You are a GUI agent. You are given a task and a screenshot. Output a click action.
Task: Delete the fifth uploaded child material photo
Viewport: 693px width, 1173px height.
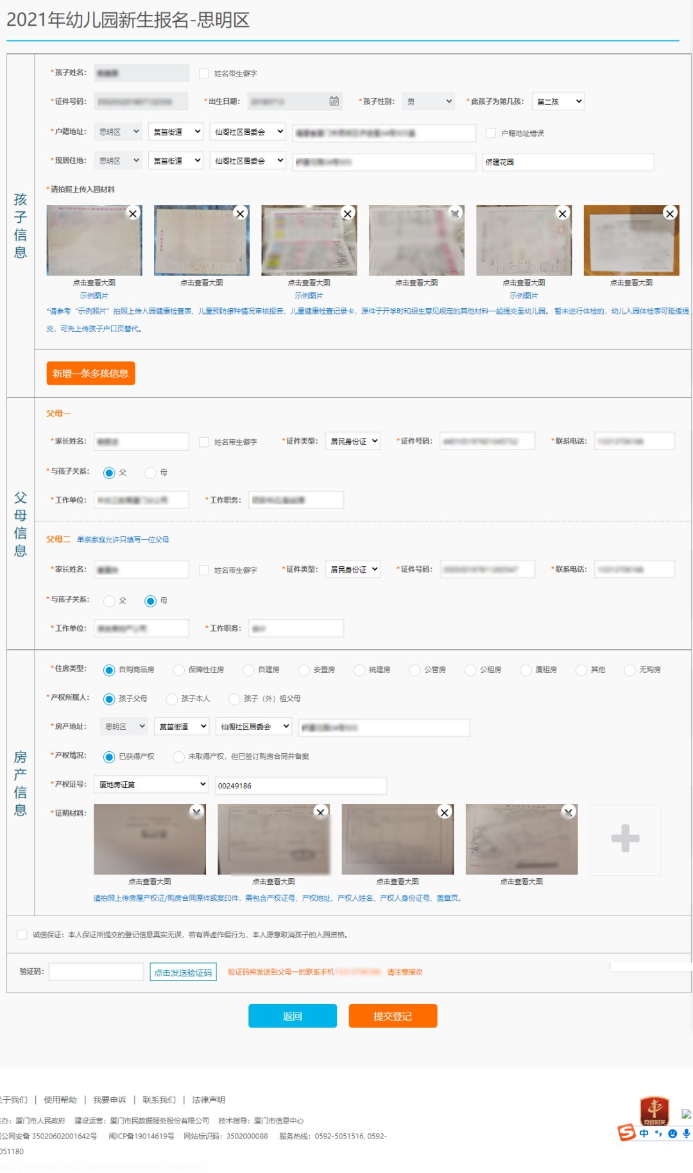click(563, 214)
